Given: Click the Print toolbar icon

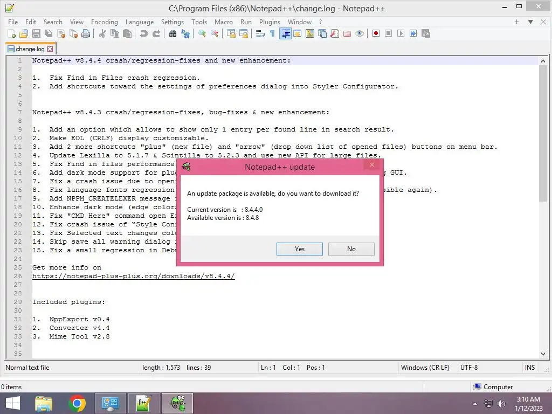Looking at the screenshot, I should [86, 33].
